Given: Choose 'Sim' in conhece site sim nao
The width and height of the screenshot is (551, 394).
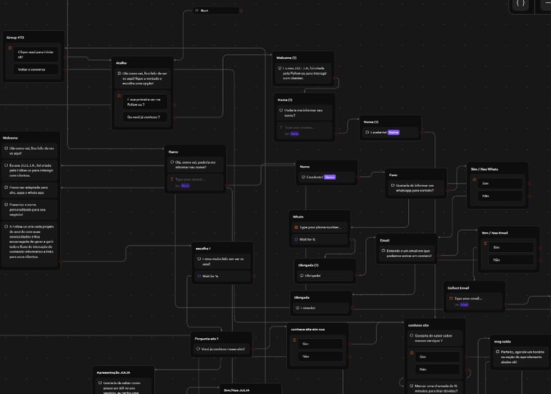Looking at the screenshot, I should [320, 344].
